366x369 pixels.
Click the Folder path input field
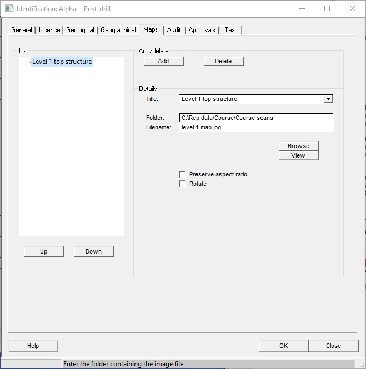tap(256, 118)
